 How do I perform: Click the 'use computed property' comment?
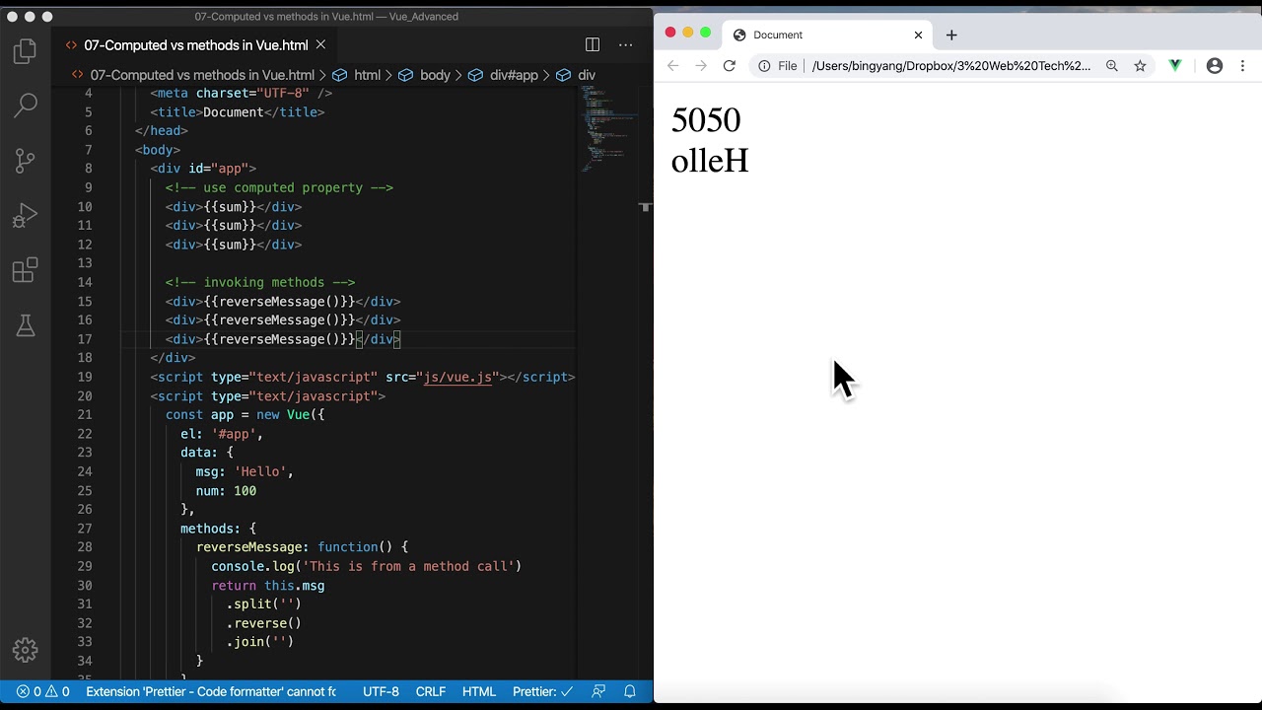coord(279,187)
